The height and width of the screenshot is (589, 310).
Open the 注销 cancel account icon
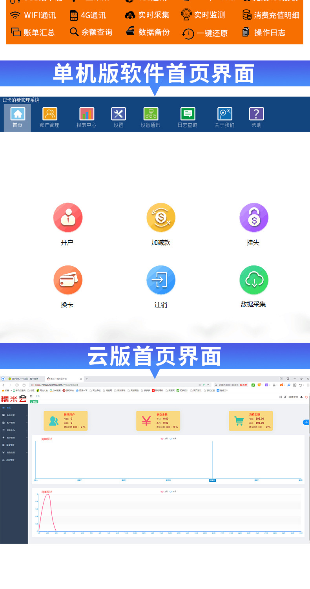pos(161,280)
